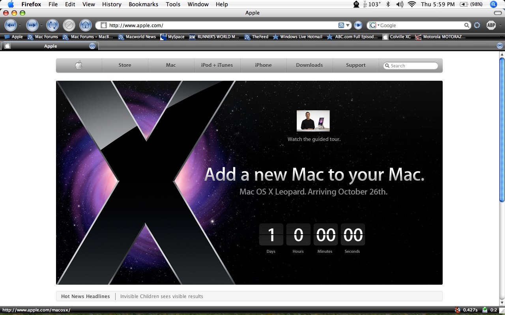Image resolution: width=505 pixels, height=315 pixels.
Task: Click the page favicon beside the URL
Action: tap(104, 25)
